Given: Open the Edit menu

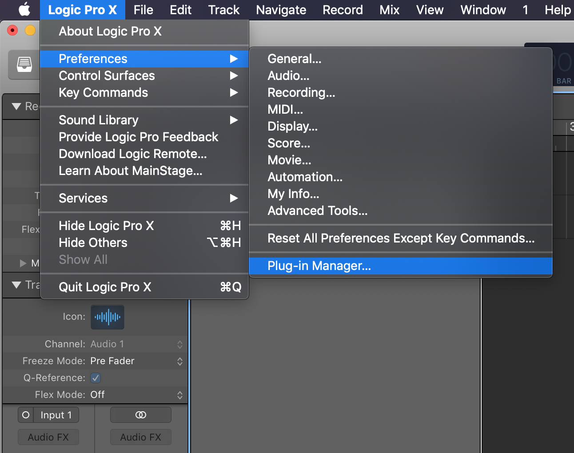Looking at the screenshot, I should (x=181, y=10).
